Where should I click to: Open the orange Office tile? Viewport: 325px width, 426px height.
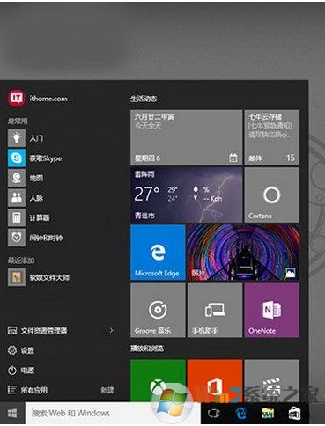click(x=215, y=380)
